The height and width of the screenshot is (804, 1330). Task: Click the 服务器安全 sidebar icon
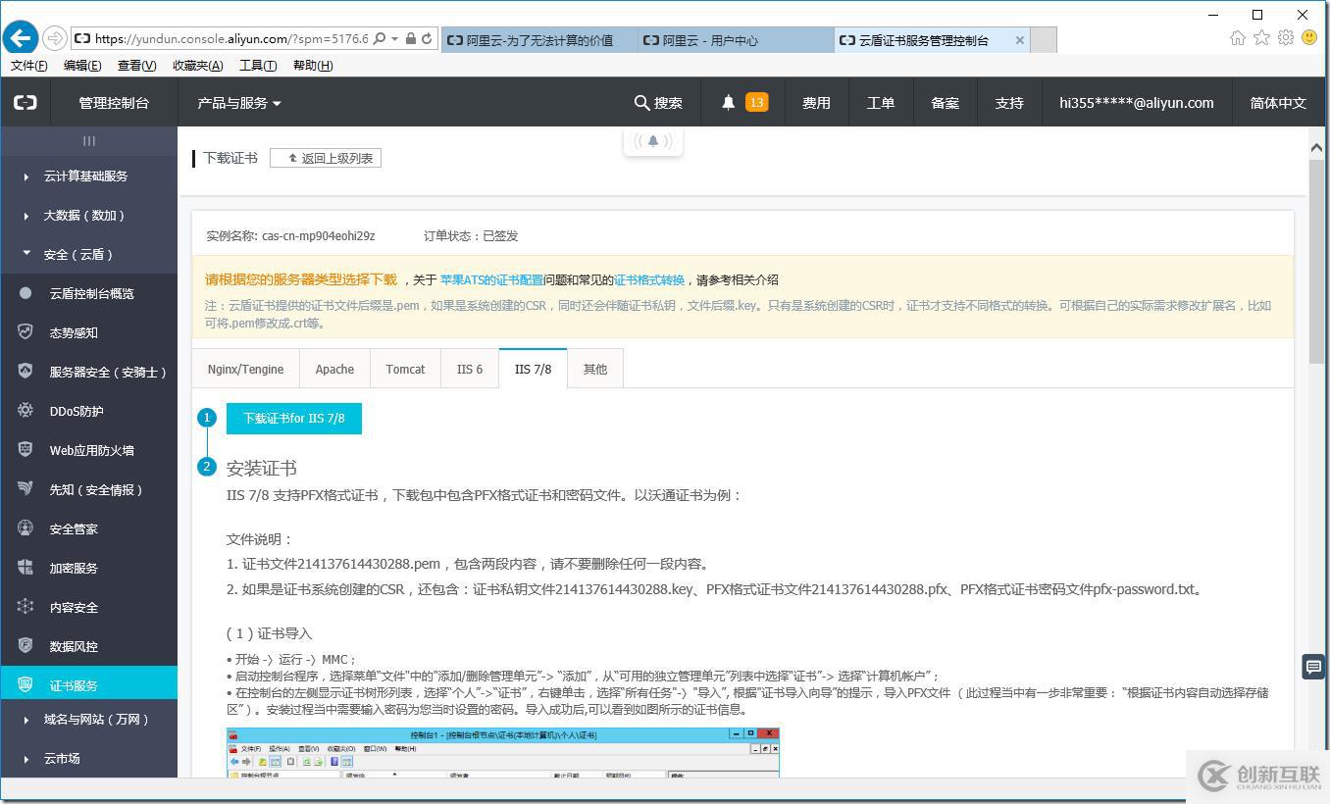(26, 372)
